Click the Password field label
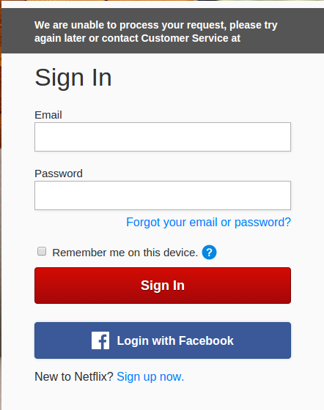 tap(59, 174)
